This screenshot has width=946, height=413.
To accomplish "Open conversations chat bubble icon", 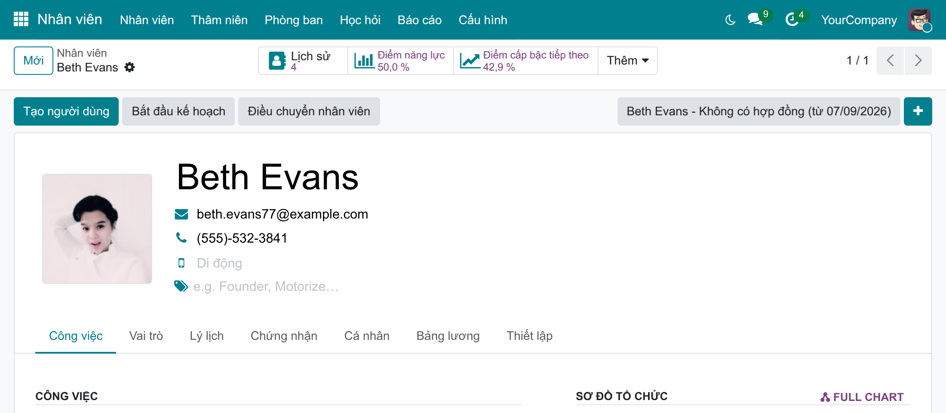I will (x=755, y=19).
